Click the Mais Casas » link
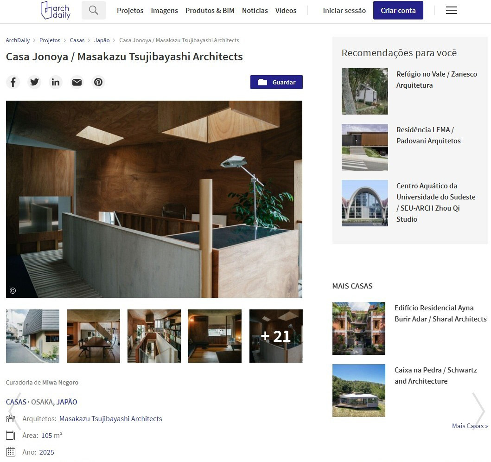The width and height of the screenshot is (491, 462). 470,426
